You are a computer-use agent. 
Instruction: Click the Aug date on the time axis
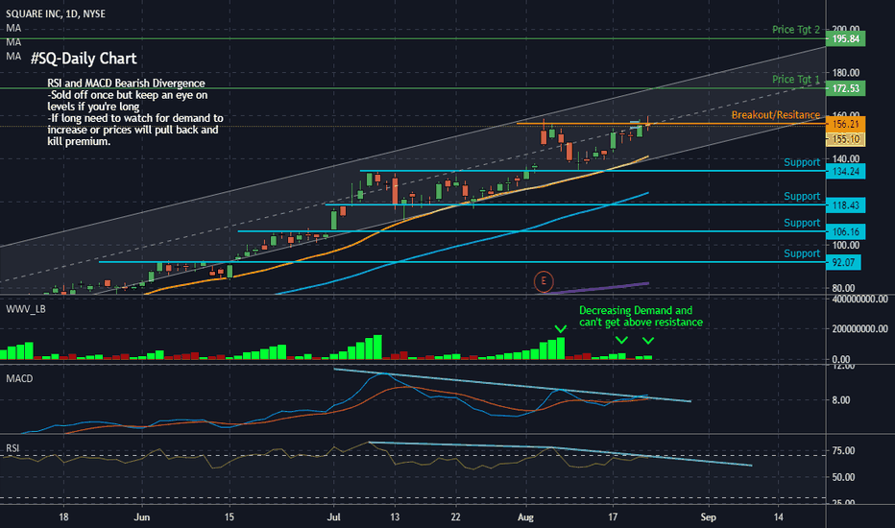525,517
